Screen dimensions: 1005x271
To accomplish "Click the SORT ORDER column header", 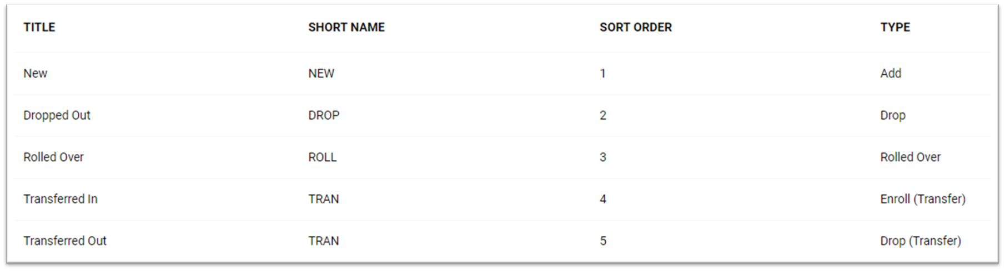I will click(636, 27).
